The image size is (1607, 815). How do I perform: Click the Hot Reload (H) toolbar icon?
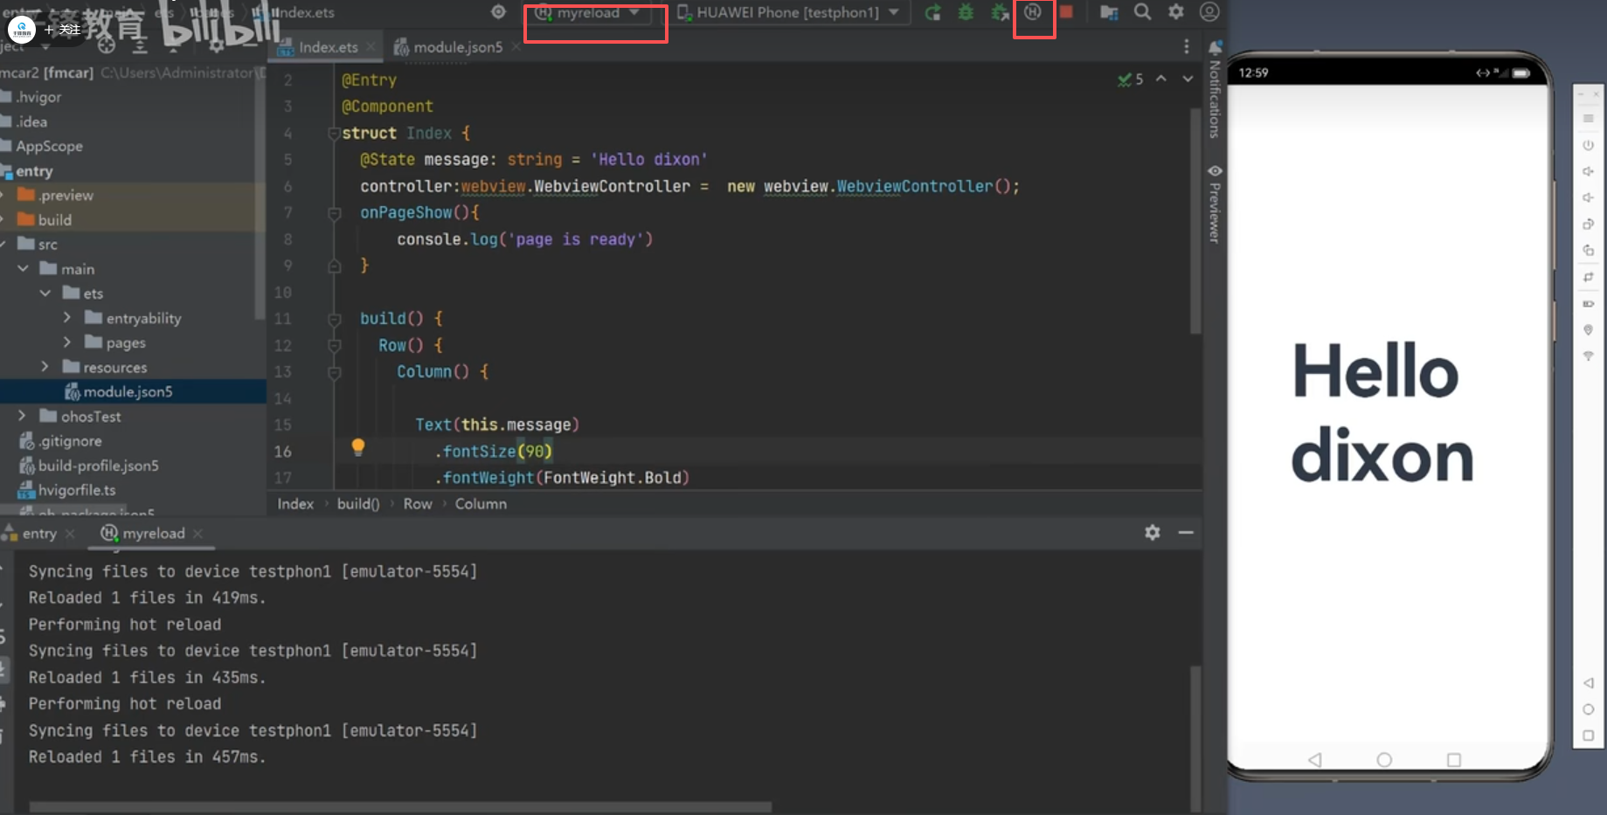click(x=1033, y=12)
